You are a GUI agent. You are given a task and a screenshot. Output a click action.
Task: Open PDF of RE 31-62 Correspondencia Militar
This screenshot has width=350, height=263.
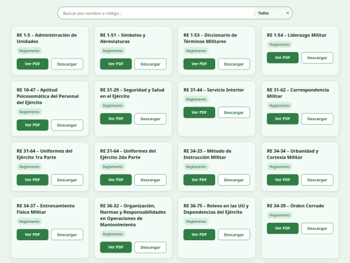pyautogui.click(x=283, y=119)
